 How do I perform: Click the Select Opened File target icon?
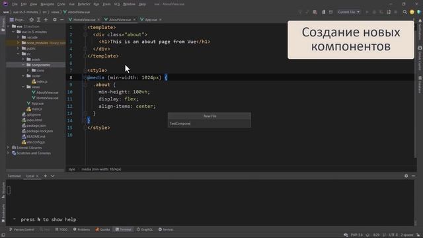pos(32,20)
